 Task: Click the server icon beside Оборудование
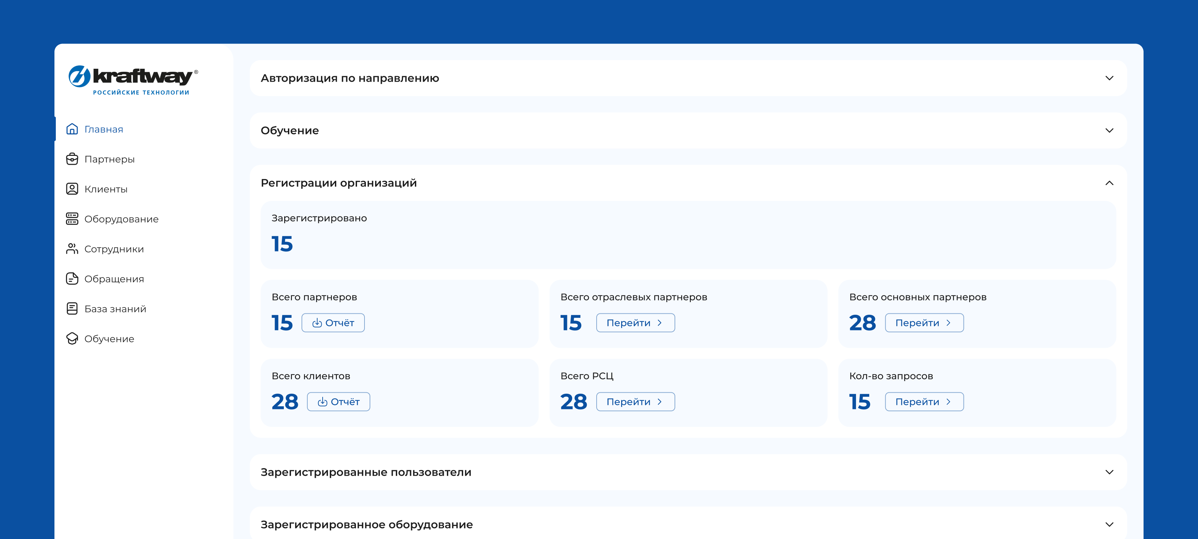(x=72, y=218)
